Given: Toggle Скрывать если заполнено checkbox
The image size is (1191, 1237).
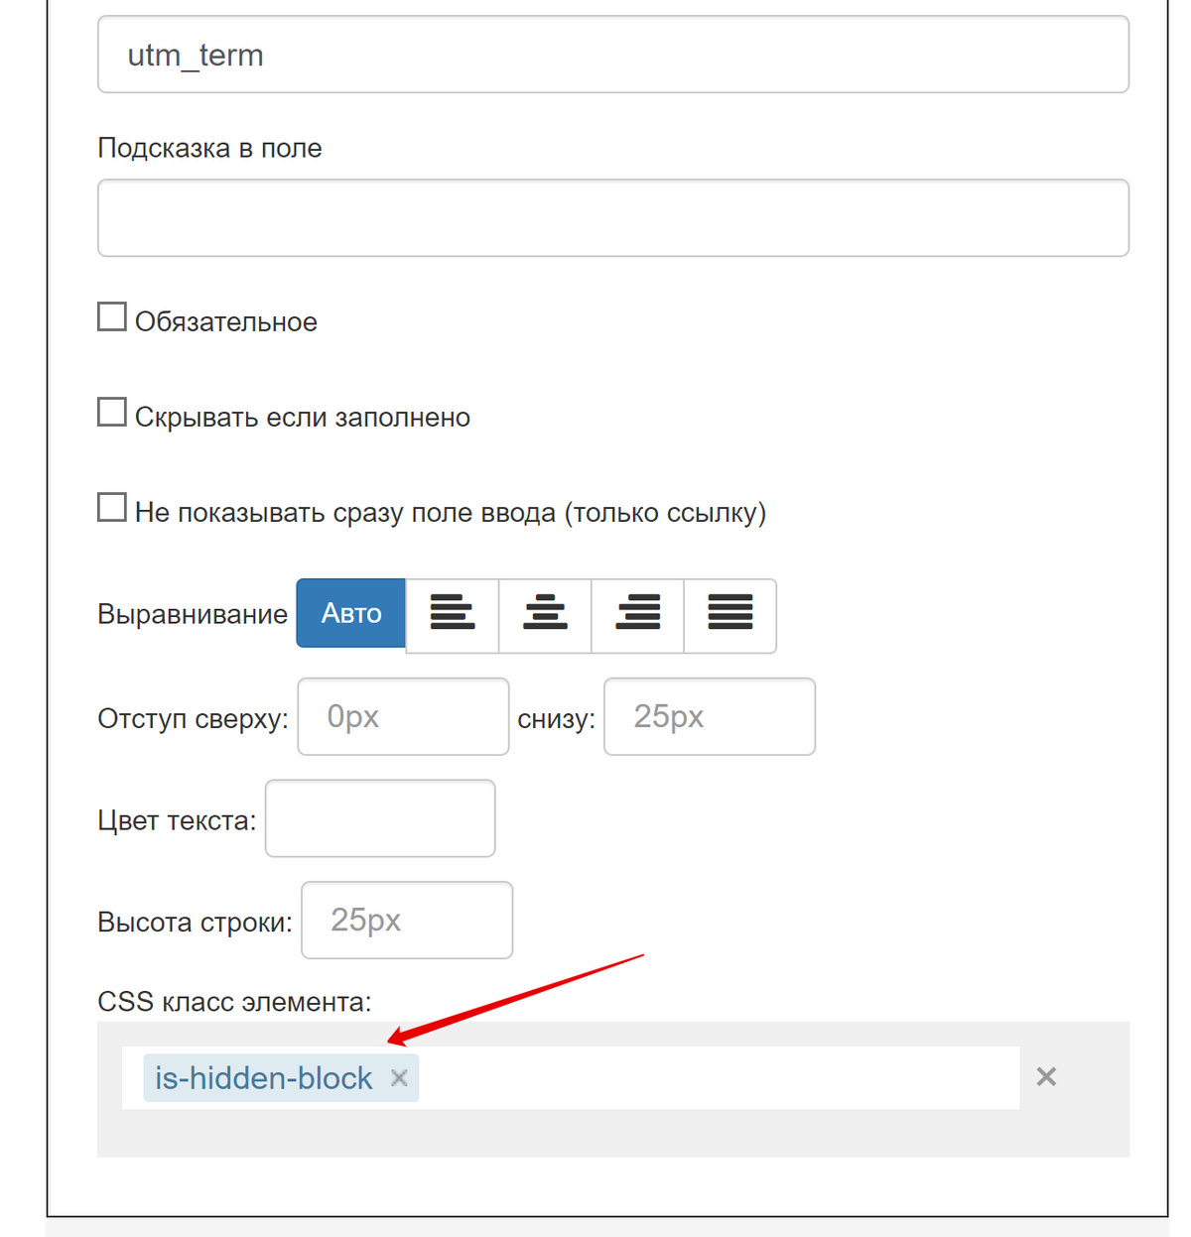Looking at the screenshot, I should point(112,412).
